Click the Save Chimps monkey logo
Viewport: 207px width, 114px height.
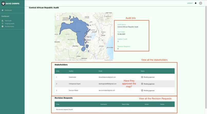coord(3,4)
